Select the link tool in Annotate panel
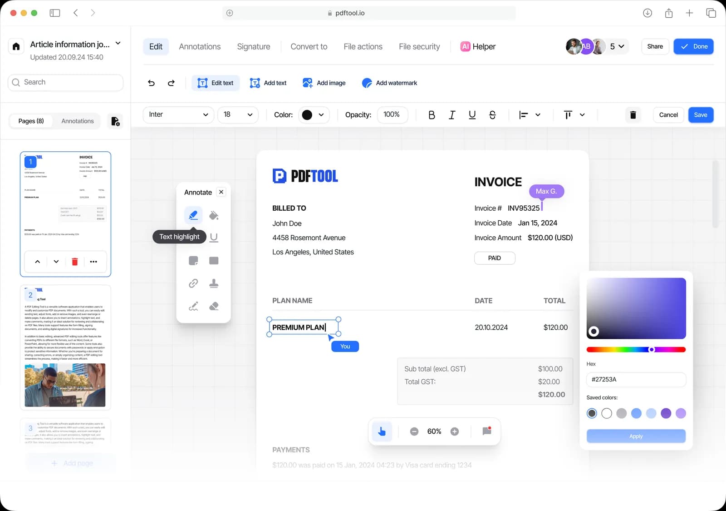The image size is (726, 511). click(x=193, y=283)
